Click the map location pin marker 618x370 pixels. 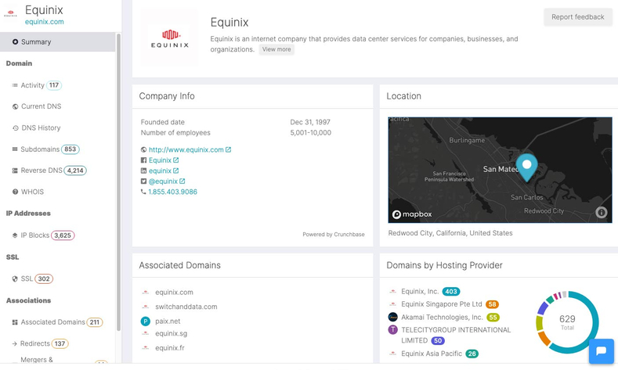point(526,167)
